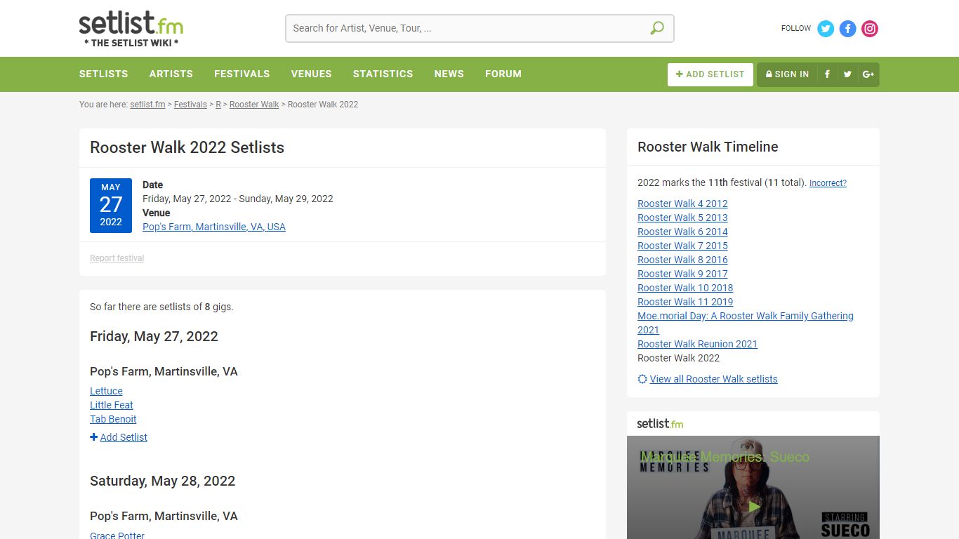
Task: Click Report festival link
Action: coord(117,258)
